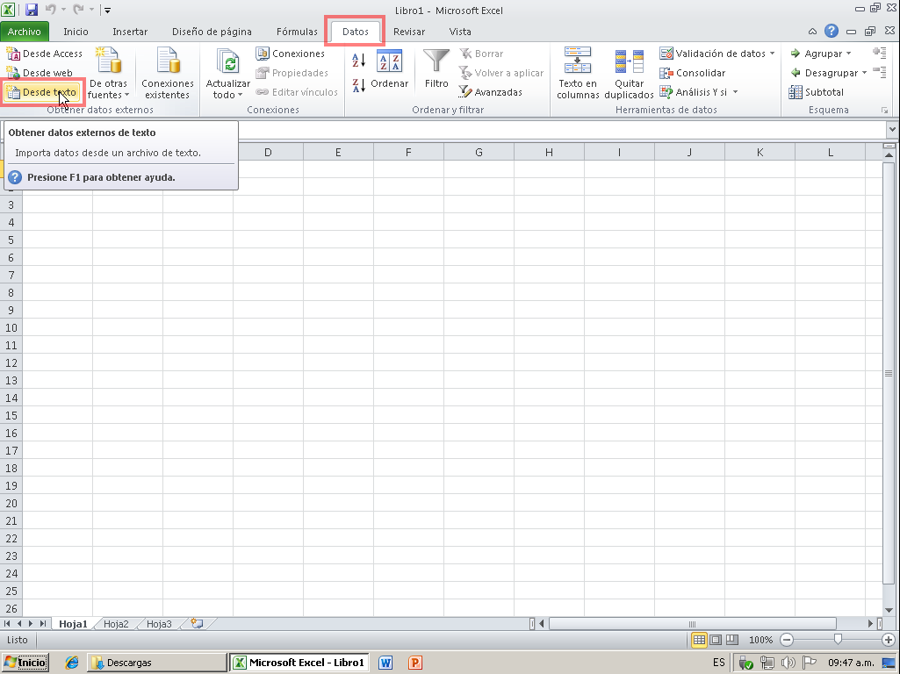
Task: Open Avanzadas filter options
Action: coord(491,92)
